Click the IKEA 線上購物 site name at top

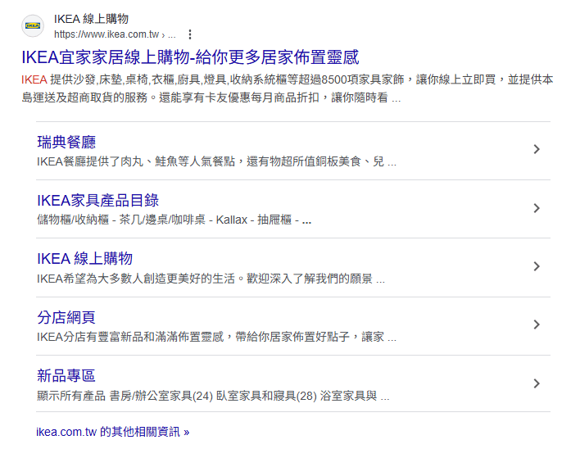point(92,19)
